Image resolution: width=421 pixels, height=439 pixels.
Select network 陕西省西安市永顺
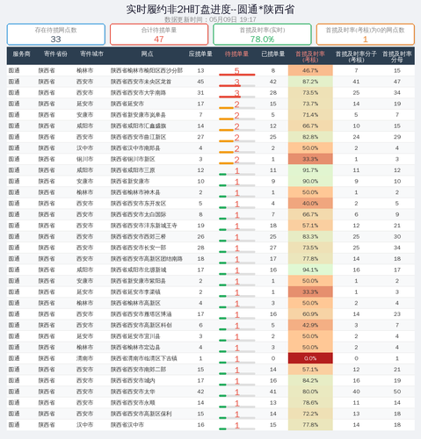(x=133, y=403)
